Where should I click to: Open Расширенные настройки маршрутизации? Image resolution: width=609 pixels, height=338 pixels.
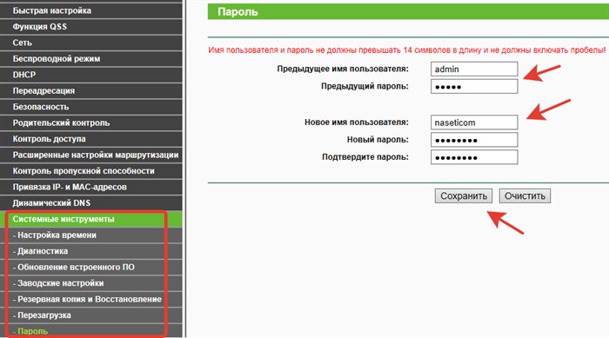pyautogui.click(x=90, y=155)
